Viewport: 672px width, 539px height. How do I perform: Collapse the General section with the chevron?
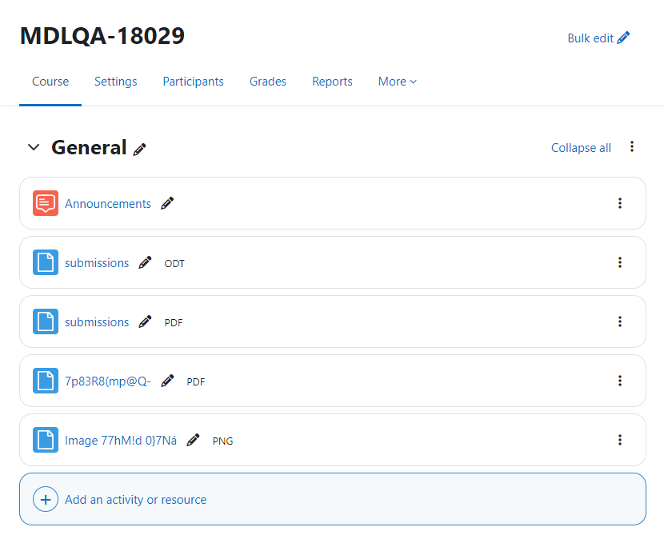pyautogui.click(x=34, y=147)
